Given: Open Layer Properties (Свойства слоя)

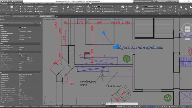Looking at the screenshot, I should coord(88,8).
